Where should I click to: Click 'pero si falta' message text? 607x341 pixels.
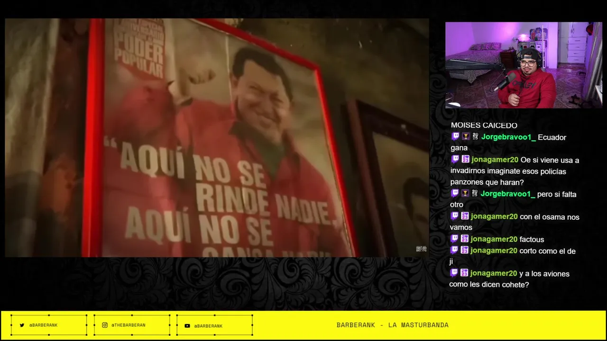point(557,194)
